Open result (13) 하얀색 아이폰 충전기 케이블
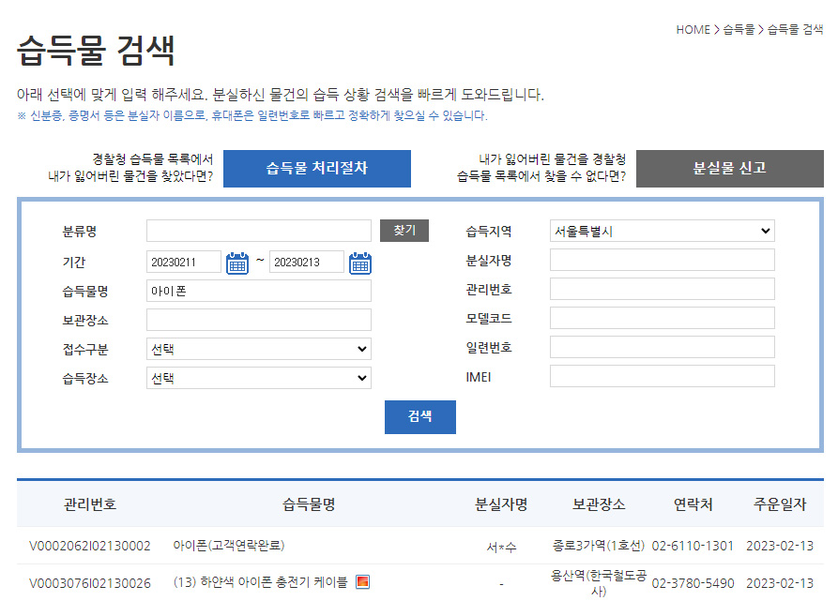 click(x=260, y=582)
